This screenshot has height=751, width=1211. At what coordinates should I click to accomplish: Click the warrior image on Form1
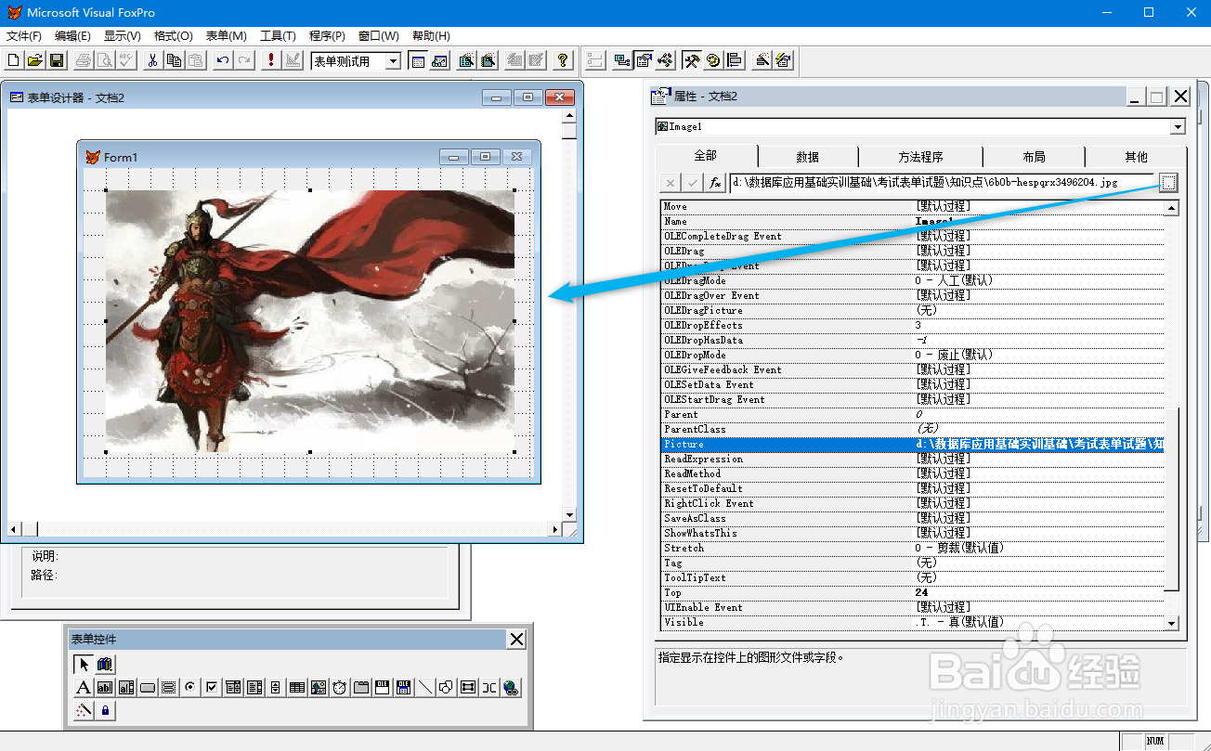309,321
